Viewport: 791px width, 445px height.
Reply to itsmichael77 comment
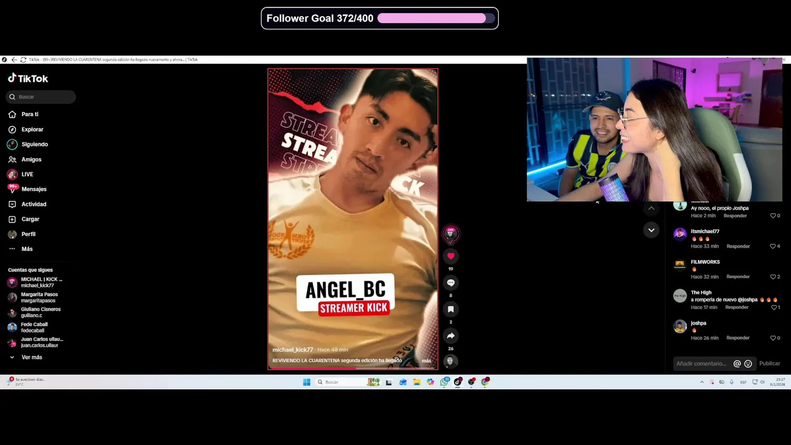(x=738, y=246)
